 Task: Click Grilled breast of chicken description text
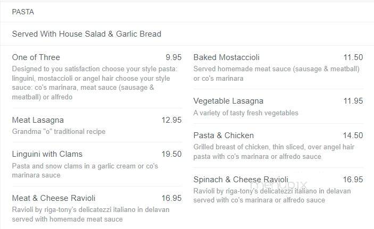coord(274,151)
